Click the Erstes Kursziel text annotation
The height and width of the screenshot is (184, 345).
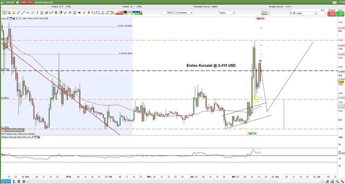[211, 65]
